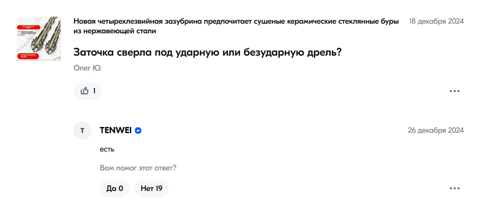Mark the answer as helpful with "Да"
481x208 pixels.
tap(114, 189)
